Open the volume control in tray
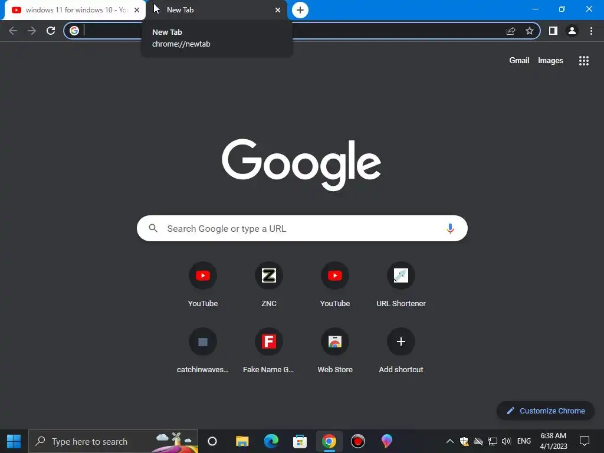The height and width of the screenshot is (453, 604). click(x=506, y=441)
